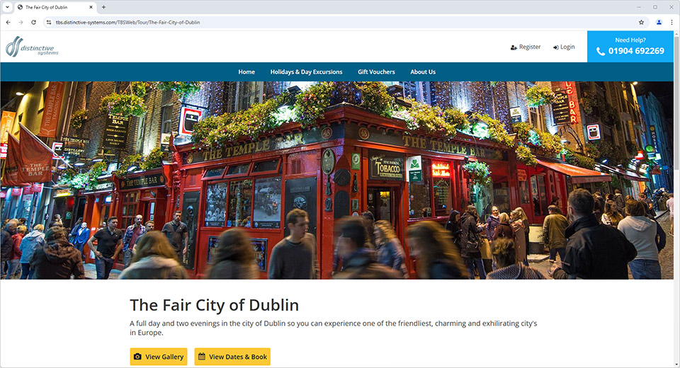The width and height of the screenshot is (680, 368).
Task: Reload the page with the refresh icon
Action: tap(33, 22)
